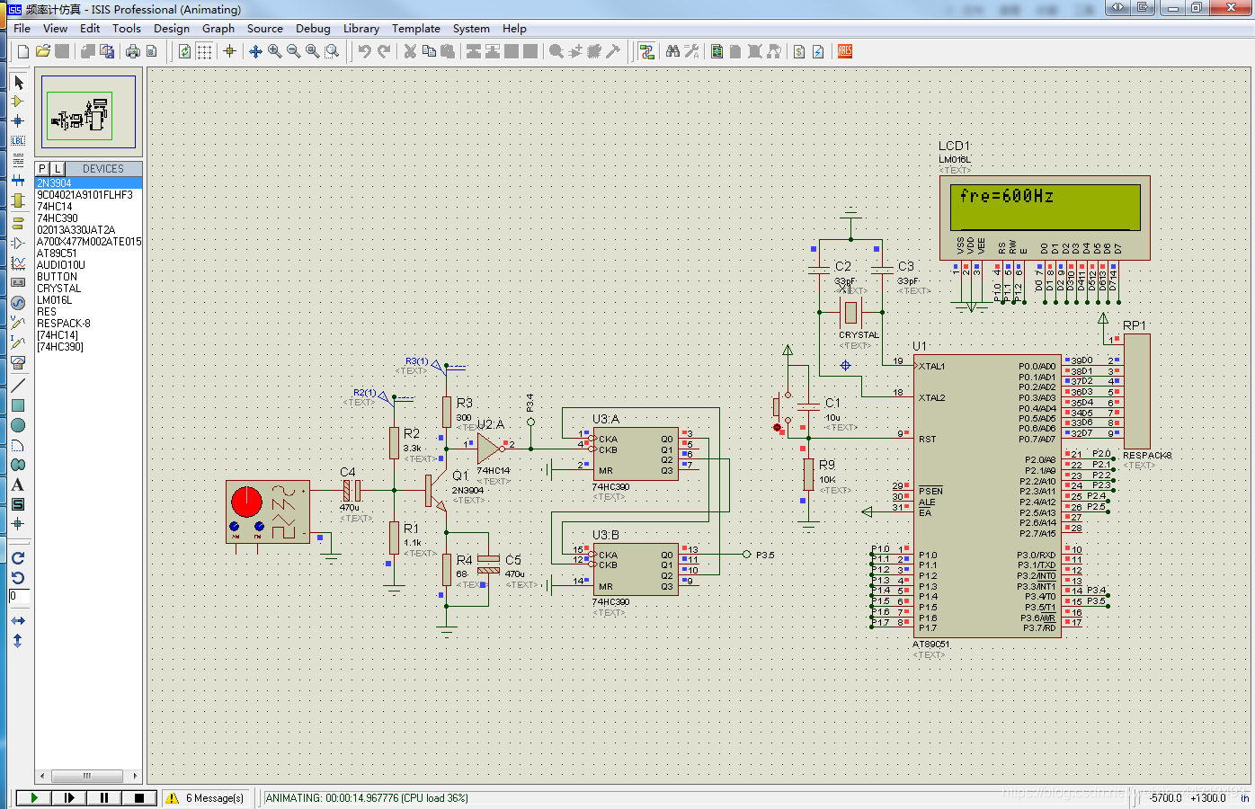
Task: Select the Zoom In magnifier tool
Action: [x=275, y=51]
